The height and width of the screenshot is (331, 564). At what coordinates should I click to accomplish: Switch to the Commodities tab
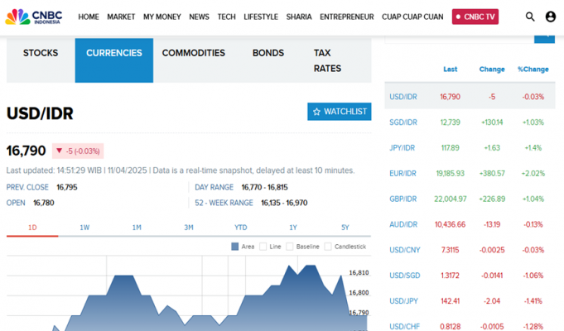coord(193,53)
